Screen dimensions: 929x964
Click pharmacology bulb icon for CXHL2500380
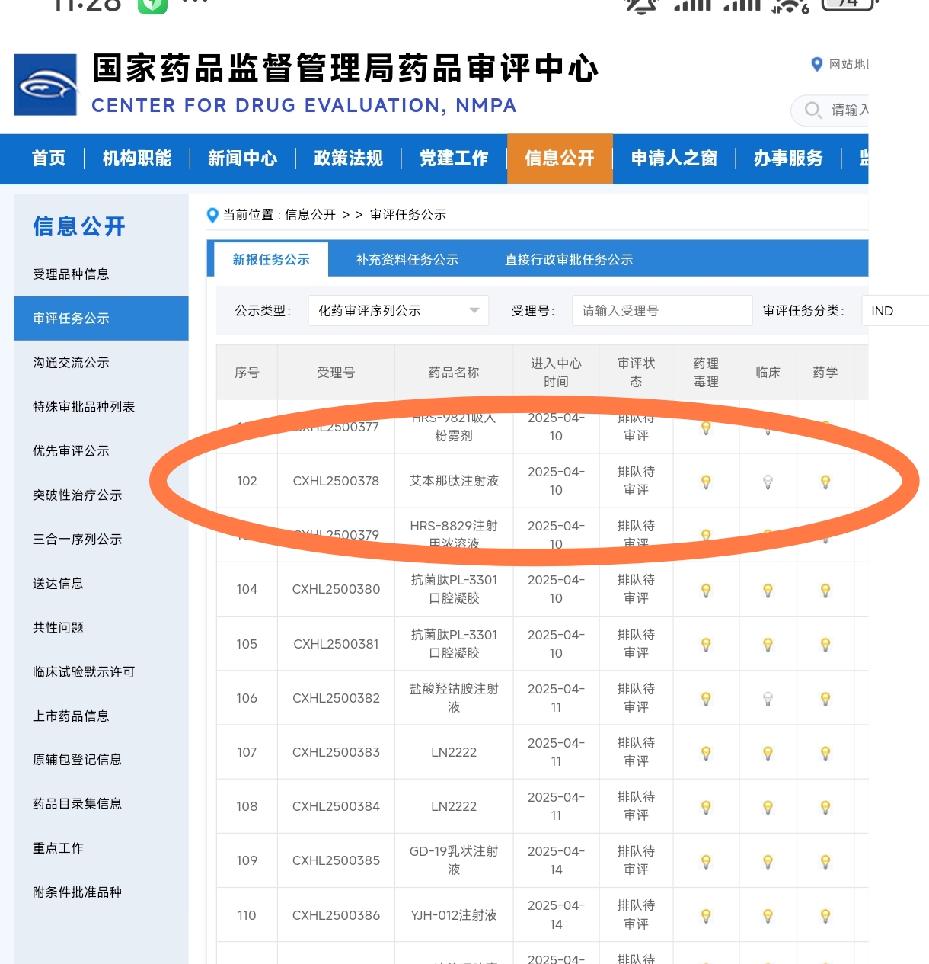pyautogui.click(x=706, y=590)
